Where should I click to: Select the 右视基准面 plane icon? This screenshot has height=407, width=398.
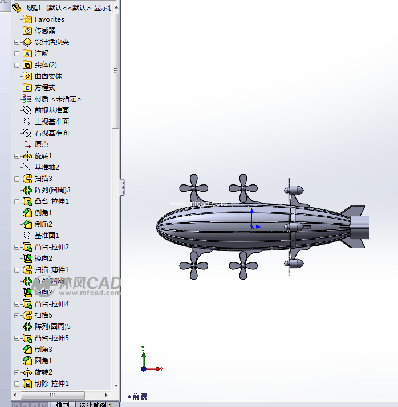click(x=27, y=133)
